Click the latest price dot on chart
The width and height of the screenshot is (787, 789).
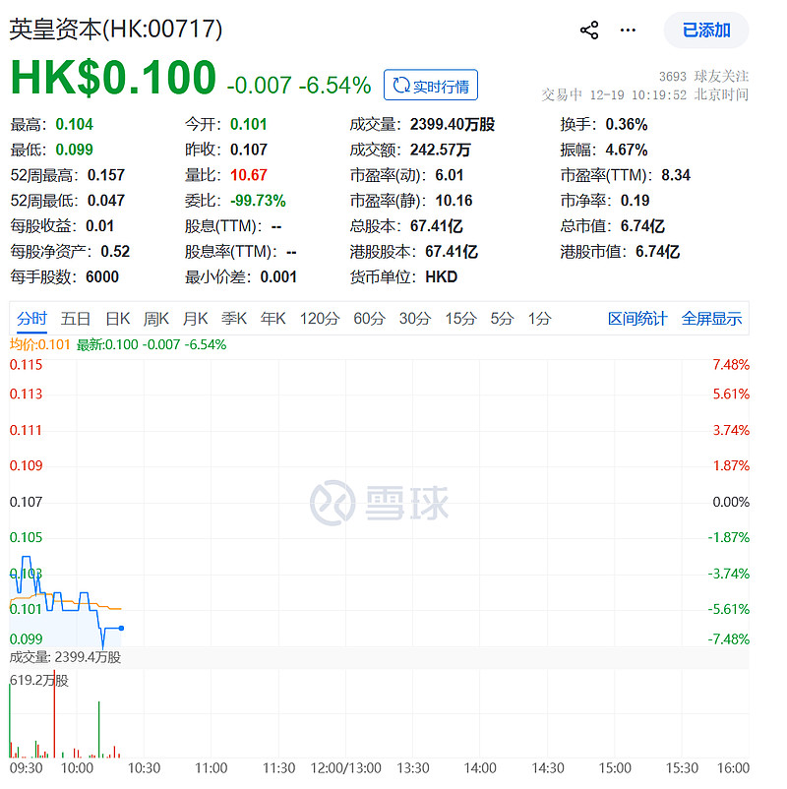(x=121, y=628)
